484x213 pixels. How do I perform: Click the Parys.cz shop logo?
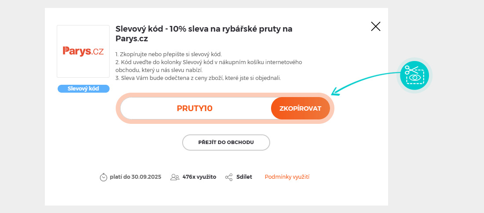pyautogui.click(x=83, y=51)
